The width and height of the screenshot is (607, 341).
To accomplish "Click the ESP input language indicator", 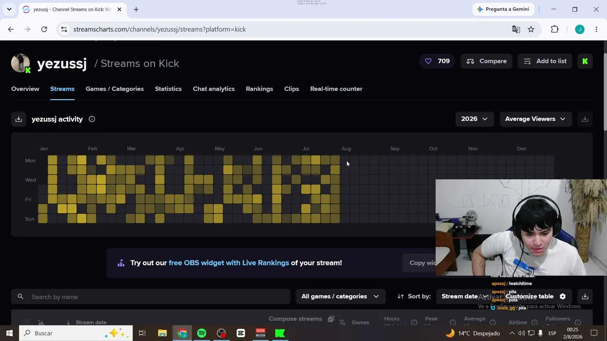I will 552,333.
